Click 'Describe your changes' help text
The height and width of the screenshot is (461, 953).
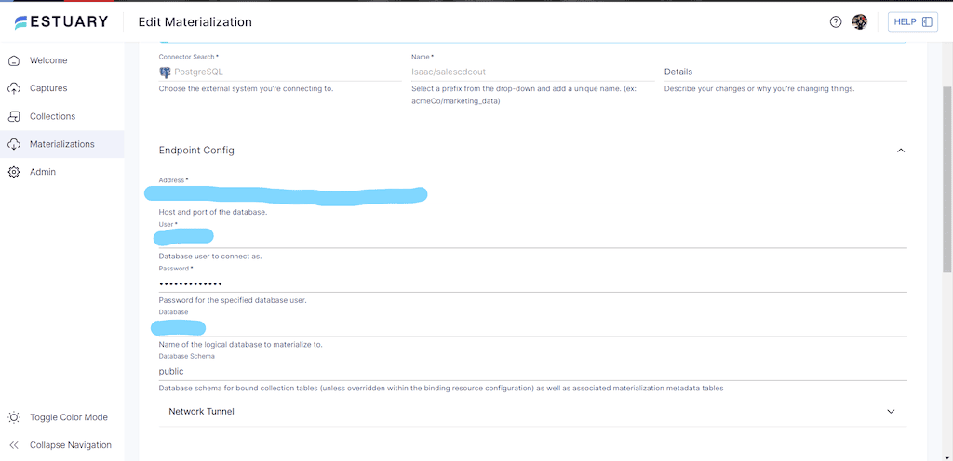pos(759,88)
